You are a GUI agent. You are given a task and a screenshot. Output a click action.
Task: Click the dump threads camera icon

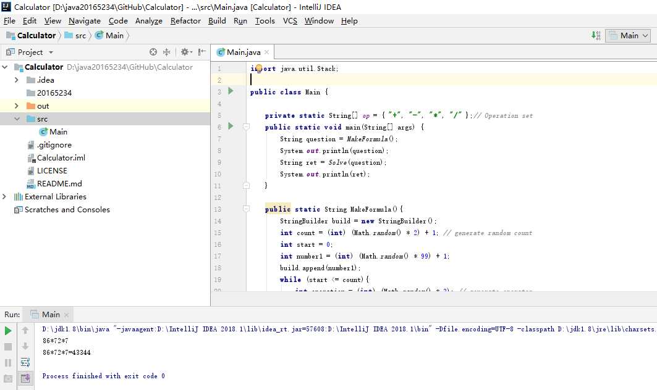click(8, 379)
